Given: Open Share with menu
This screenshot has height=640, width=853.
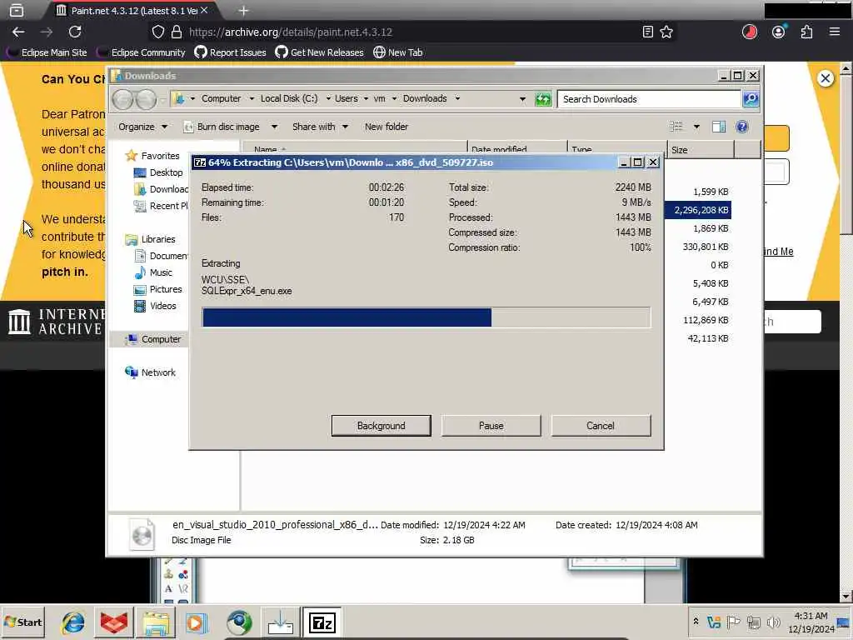Looking at the screenshot, I should click(x=320, y=127).
